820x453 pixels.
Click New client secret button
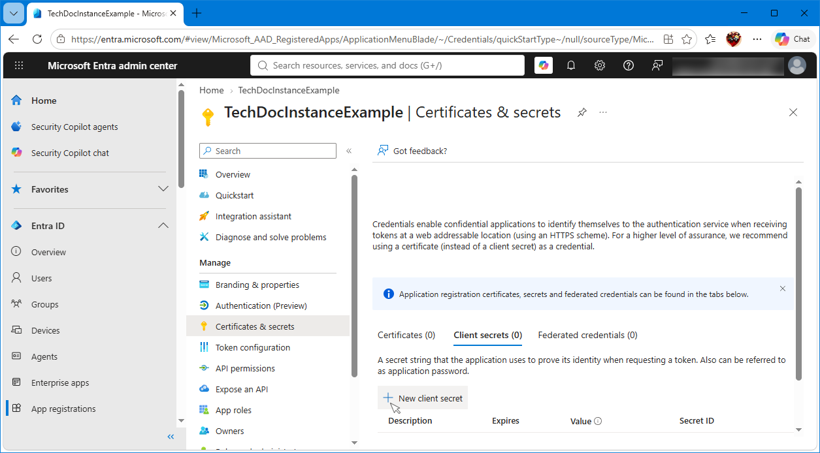(423, 398)
